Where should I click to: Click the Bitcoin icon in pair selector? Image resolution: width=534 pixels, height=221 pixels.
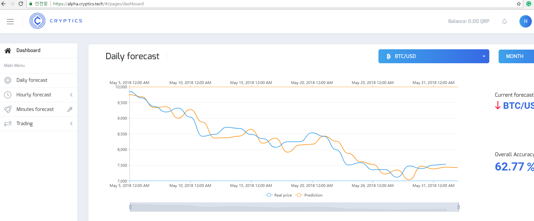coord(388,56)
